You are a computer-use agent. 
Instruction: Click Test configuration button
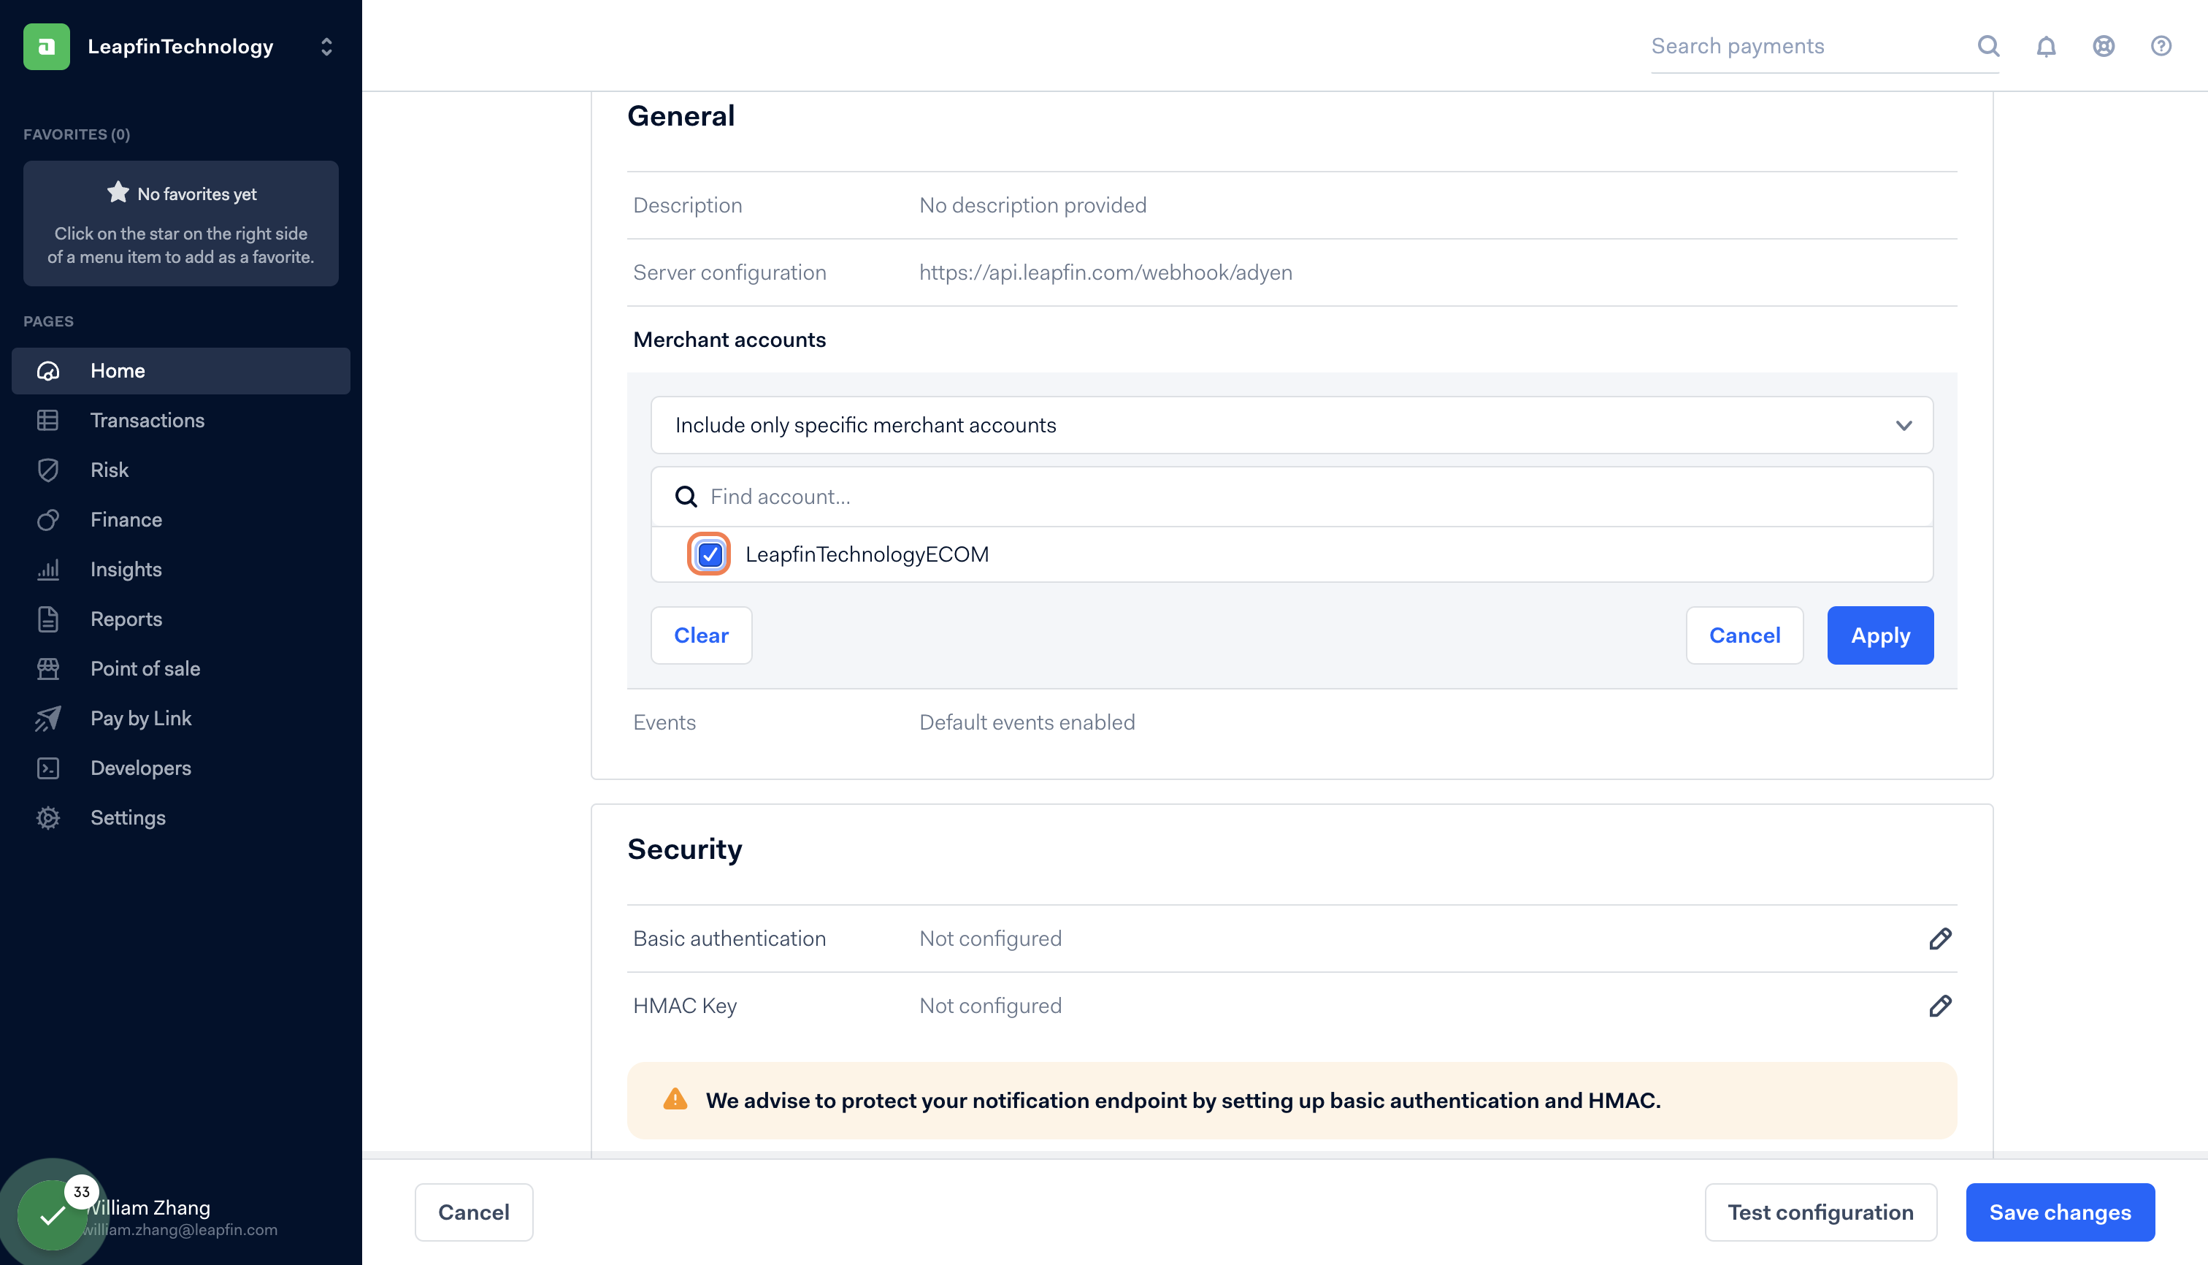(1820, 1212)
